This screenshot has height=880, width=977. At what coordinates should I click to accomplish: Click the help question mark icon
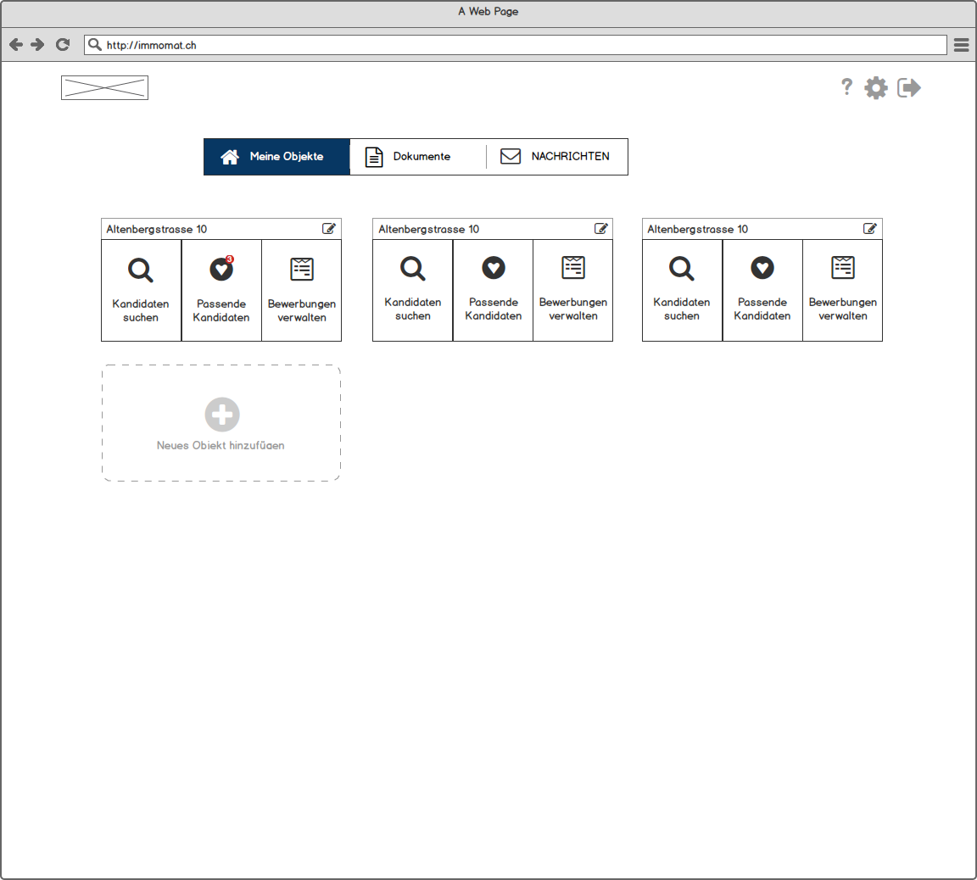(846, 86)
